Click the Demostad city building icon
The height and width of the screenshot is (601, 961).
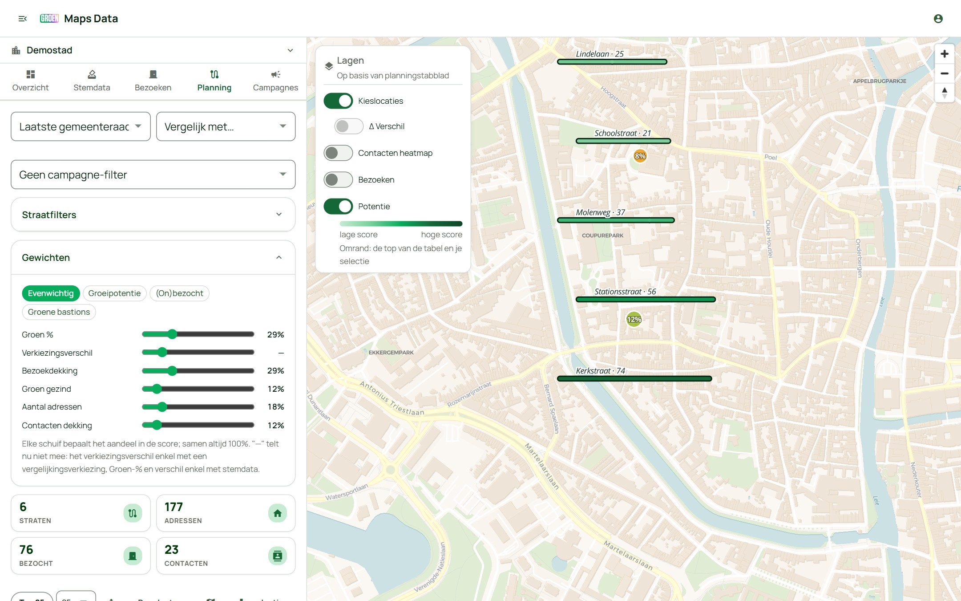click(x=16, y=50)
